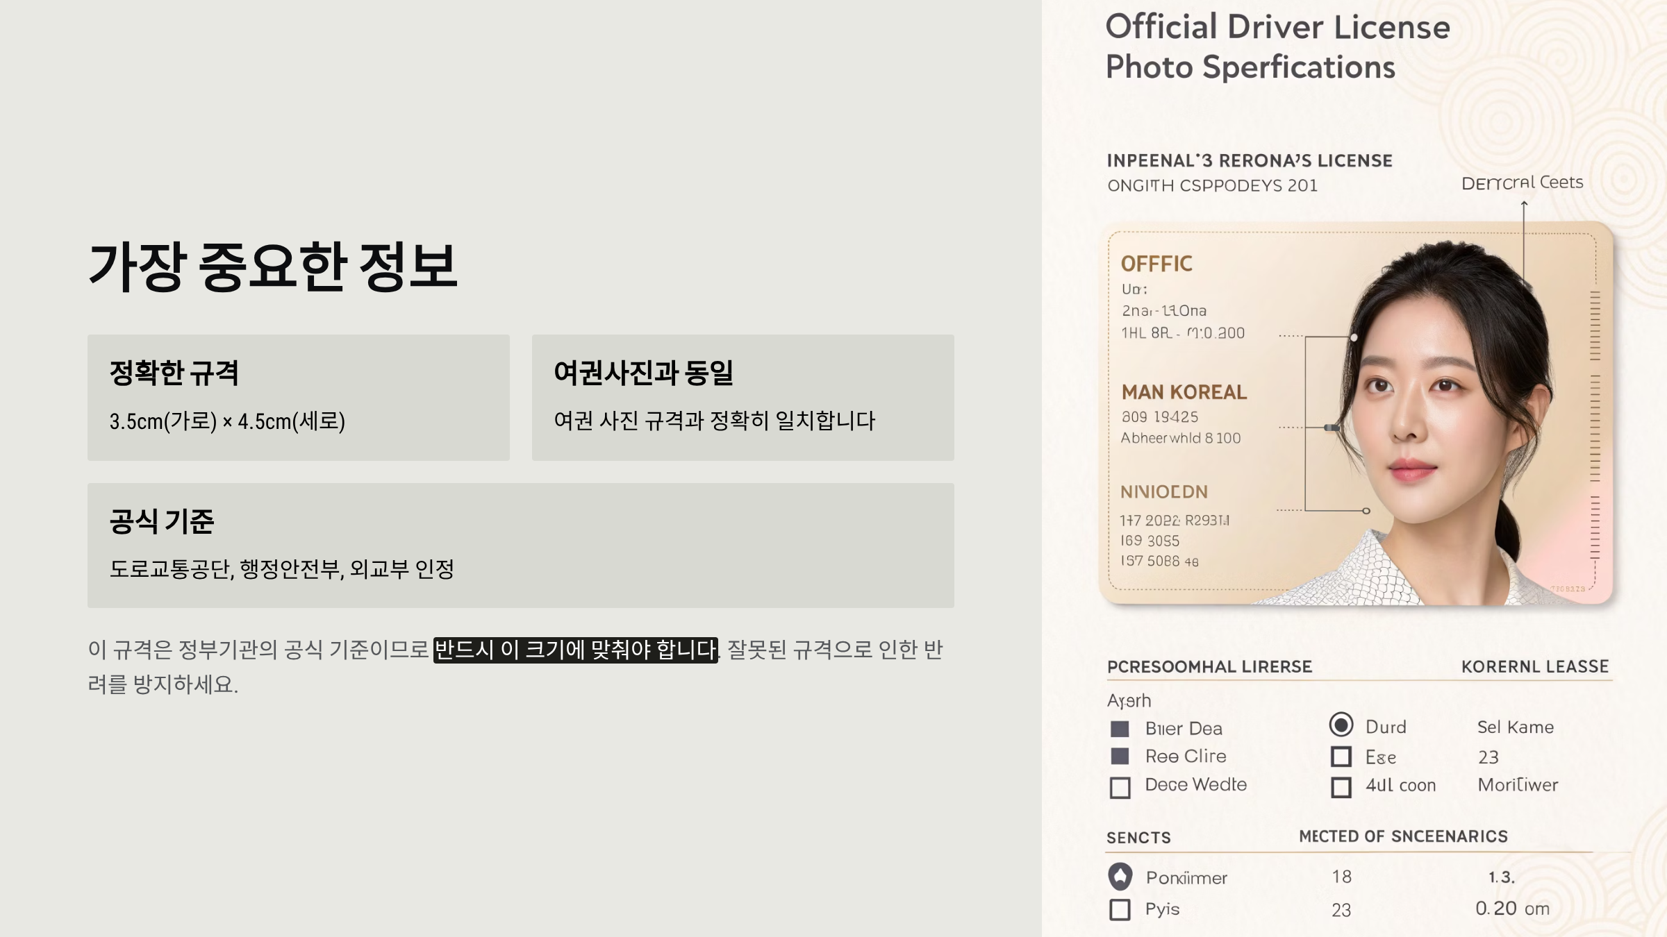Check the Ege checkbox

pyautogui.click(x=1341, y=757)
